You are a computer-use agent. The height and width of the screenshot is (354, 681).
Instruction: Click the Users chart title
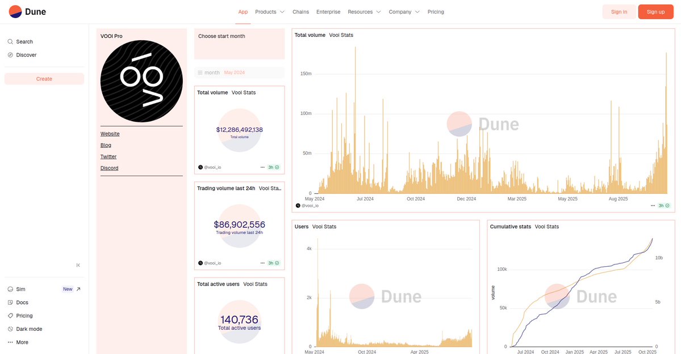[302, 227]
